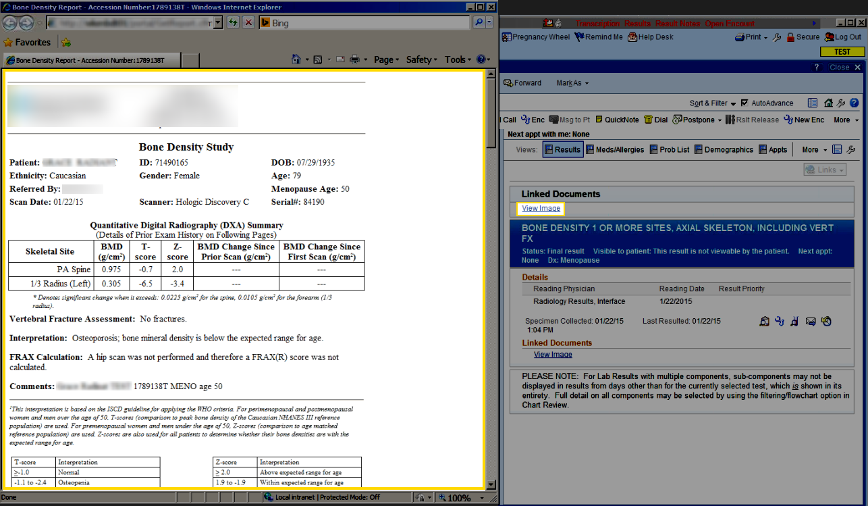Click the Favorites button
The width and height of the screenshot is (868, 506).
tap(27, 43)
